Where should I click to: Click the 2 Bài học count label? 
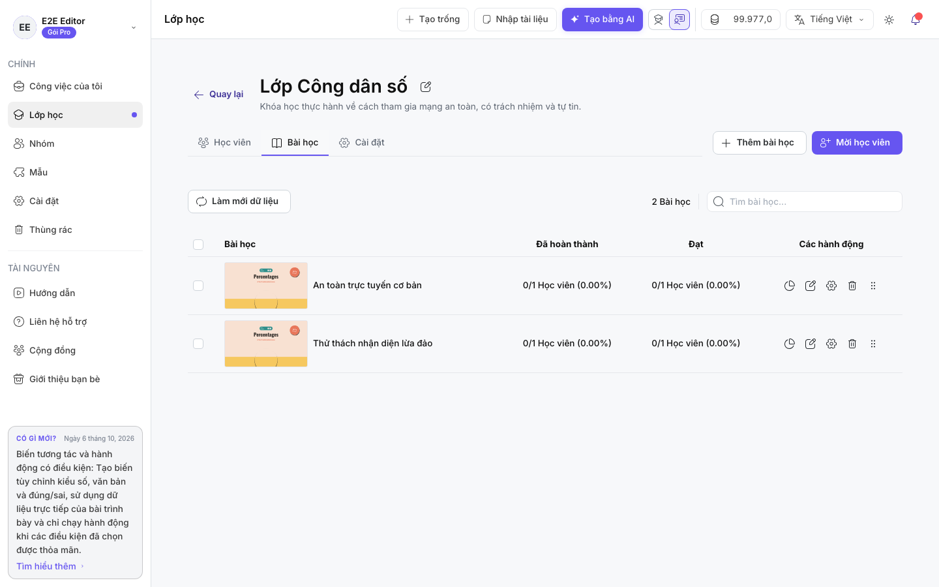point(671,202)
